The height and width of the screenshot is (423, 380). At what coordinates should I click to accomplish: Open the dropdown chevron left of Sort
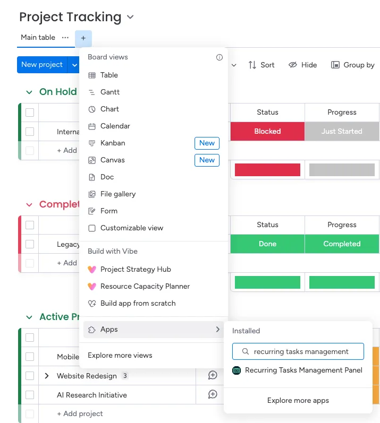click(234, 65)
